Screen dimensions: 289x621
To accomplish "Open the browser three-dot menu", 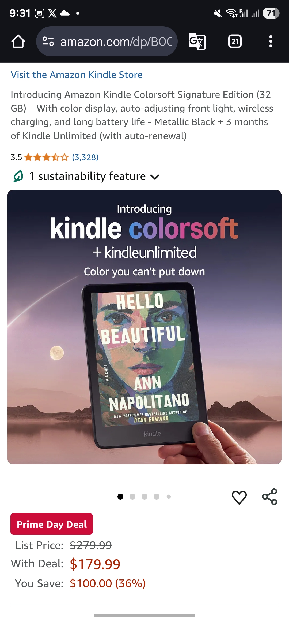I will pyautogui.click(x=271, y=41).
